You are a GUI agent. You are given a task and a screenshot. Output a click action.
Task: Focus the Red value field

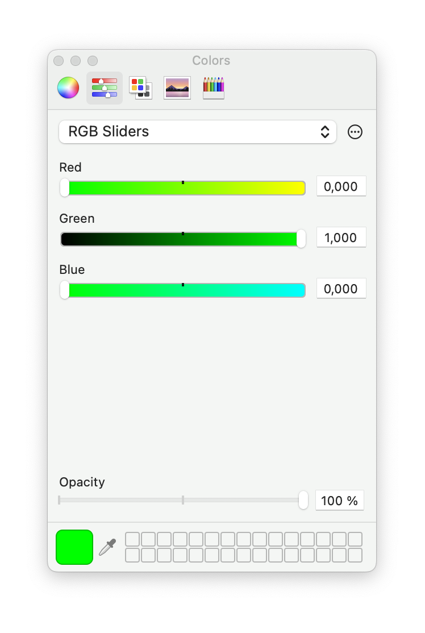341,186
